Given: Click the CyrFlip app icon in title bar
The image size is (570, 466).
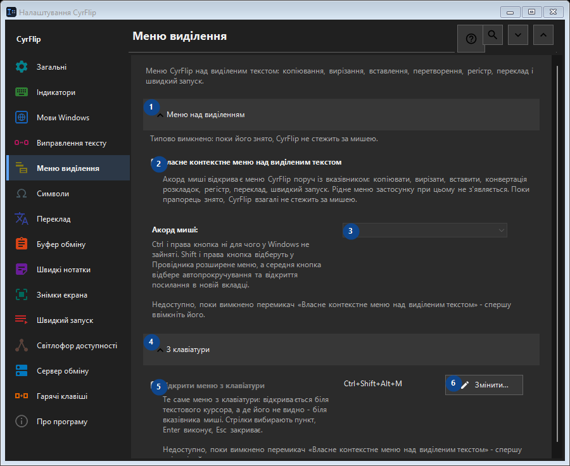Looking at the screenshot, I should point(11,12).
